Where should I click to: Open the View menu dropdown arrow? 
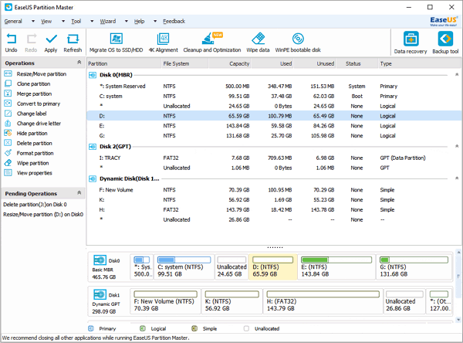(x=63, y=22)
